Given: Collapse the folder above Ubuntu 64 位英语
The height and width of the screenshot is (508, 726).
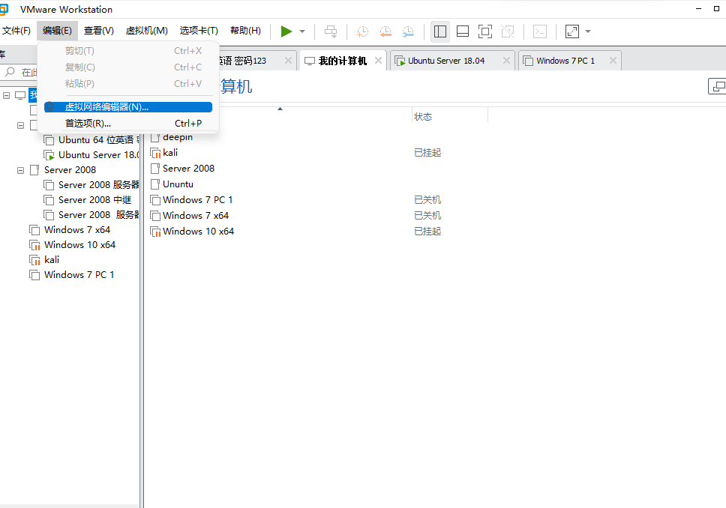Looking at the screenshot, I should [x=20, y=125].
